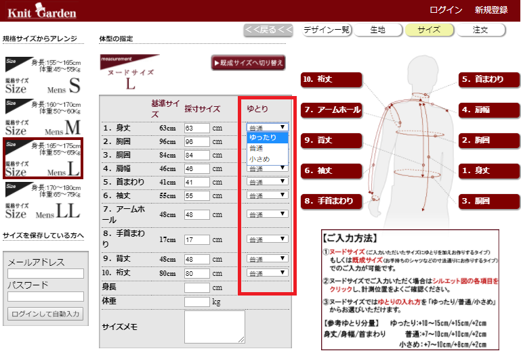Click the 8. 手首まわり silhouette label

(x=331, y=201)
